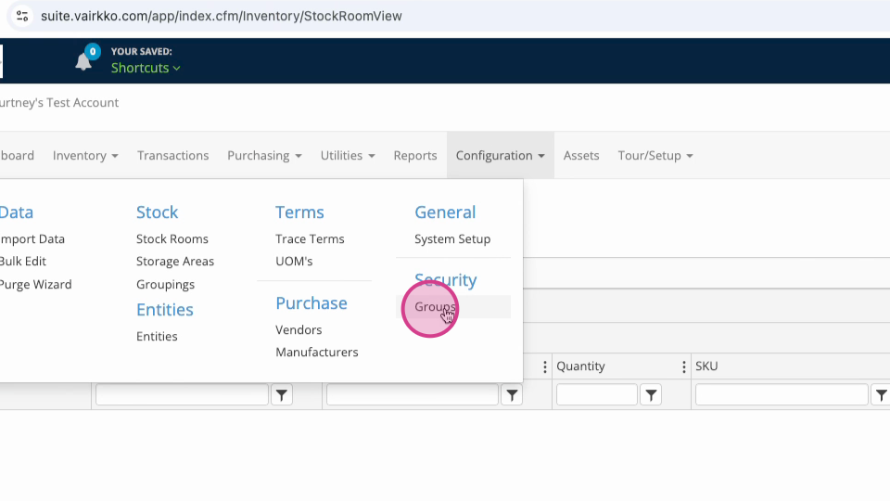
Task: Open the column menu left of Quantity
Action: [544, 367]
